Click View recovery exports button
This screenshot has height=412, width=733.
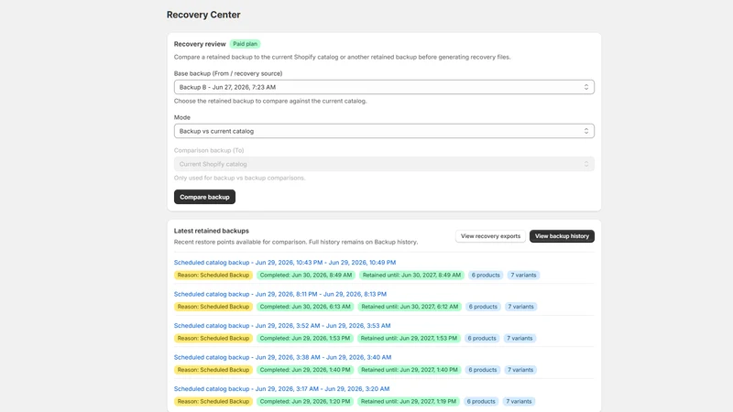490,236
